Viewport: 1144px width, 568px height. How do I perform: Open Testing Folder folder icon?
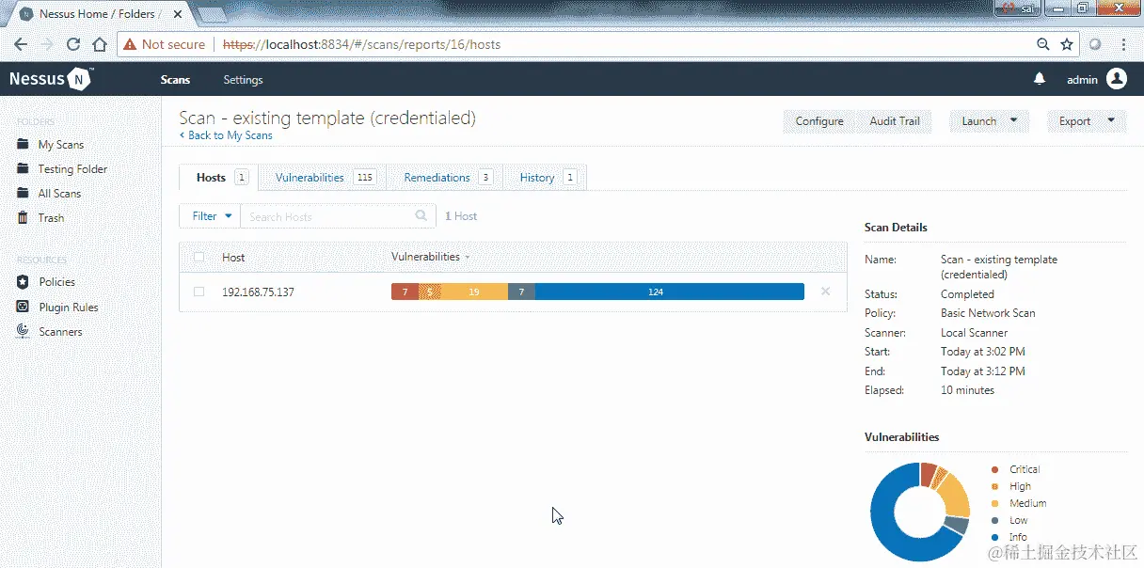(x=23, y=168)
